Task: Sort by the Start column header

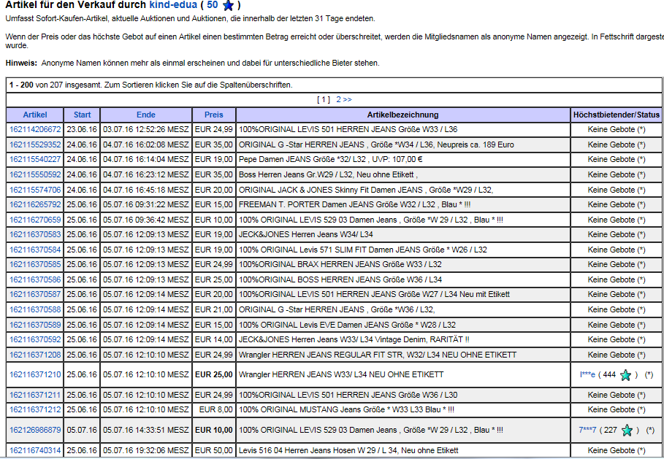Action: (x=82, y=115)
